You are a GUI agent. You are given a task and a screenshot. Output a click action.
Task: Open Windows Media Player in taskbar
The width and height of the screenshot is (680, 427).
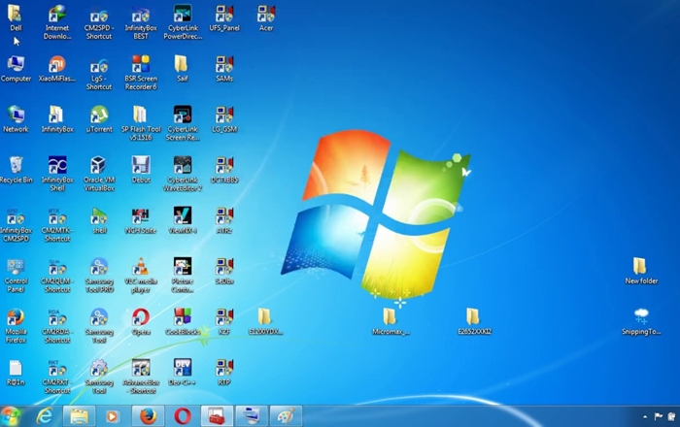[112, 416]
